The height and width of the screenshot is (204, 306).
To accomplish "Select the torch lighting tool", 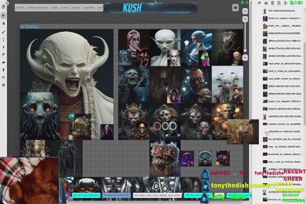I will click(x=4, y=70).
